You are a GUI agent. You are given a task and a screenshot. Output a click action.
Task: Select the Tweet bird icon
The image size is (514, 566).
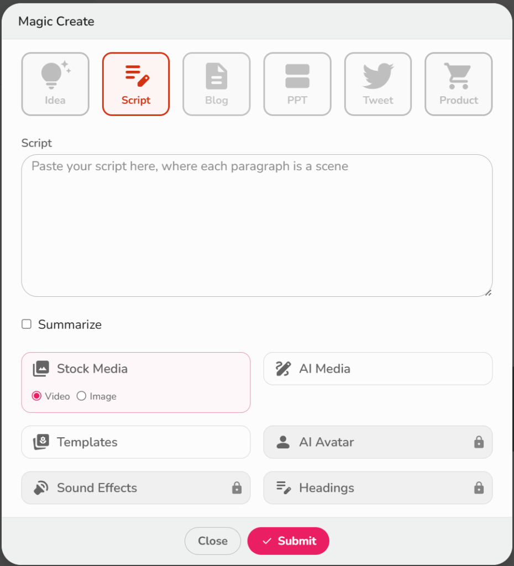pos(378,76)
